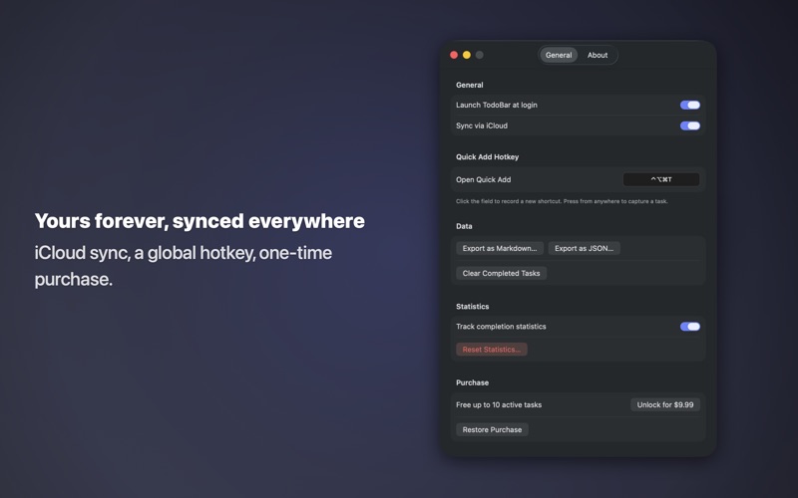Clear Completed Tasks button

pos(502,273)
